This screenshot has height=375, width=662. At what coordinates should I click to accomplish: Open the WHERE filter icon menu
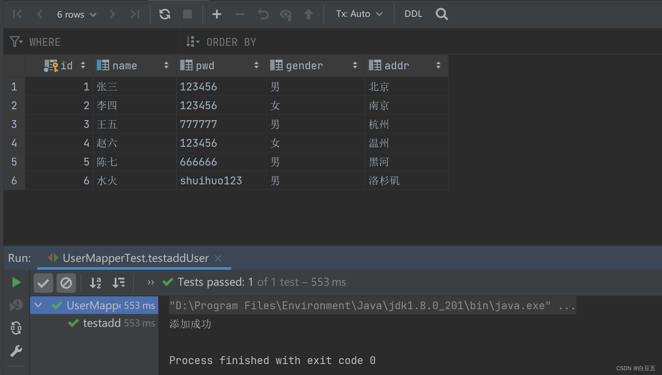pos(16,41)
